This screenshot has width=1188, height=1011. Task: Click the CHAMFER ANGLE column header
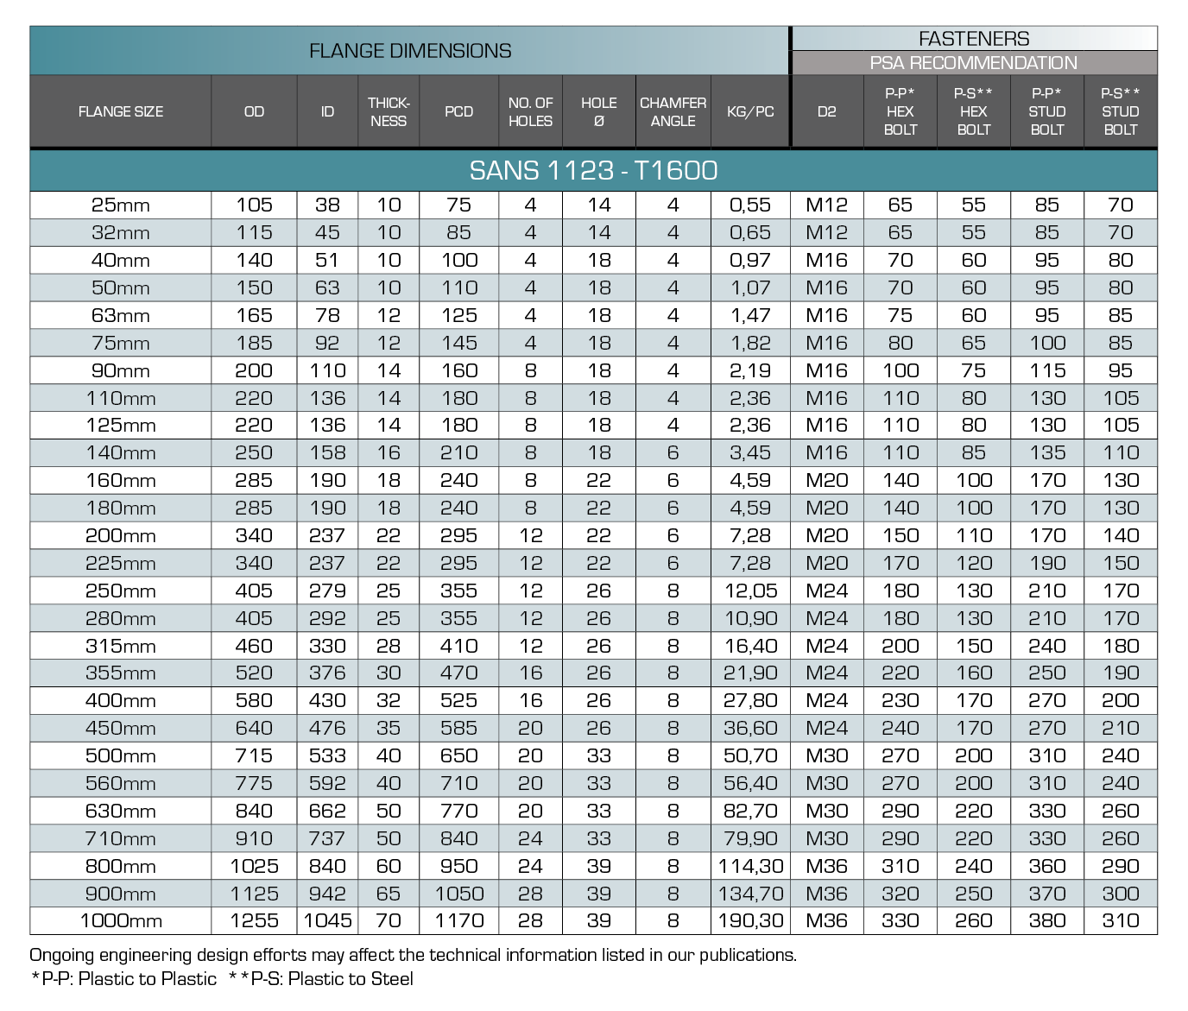(673, 111)
